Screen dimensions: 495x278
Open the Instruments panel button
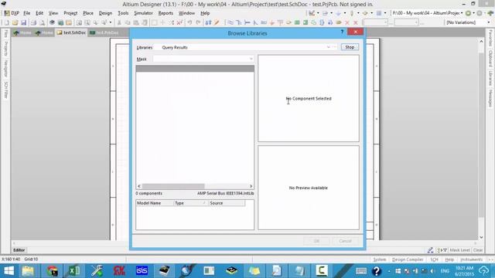tap(471, 259)
